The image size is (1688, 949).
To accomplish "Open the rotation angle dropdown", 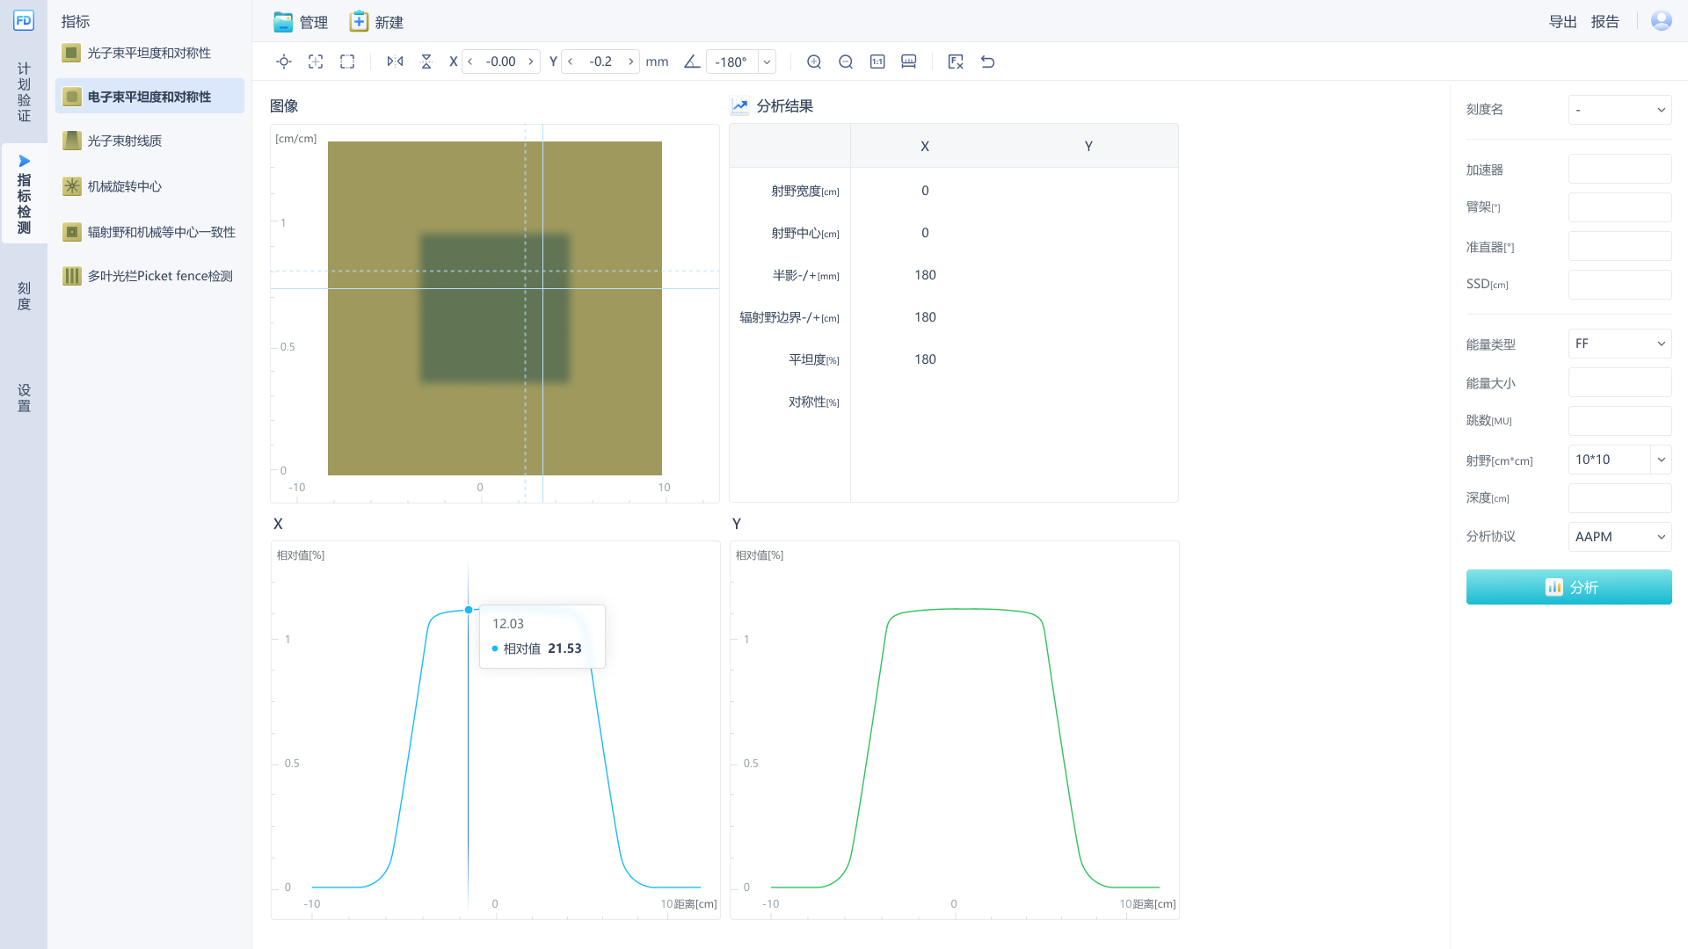I will pyautogui.click(x=767, y=62).
